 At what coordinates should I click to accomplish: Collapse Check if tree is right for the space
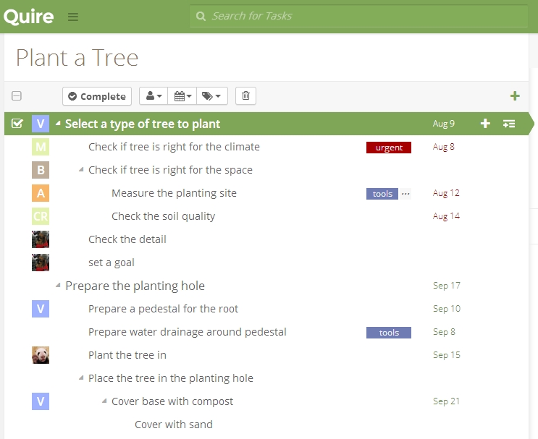click(x=81, y=169)
